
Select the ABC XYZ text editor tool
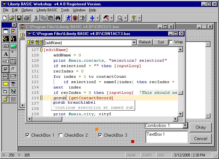click(x=13, y=61)
